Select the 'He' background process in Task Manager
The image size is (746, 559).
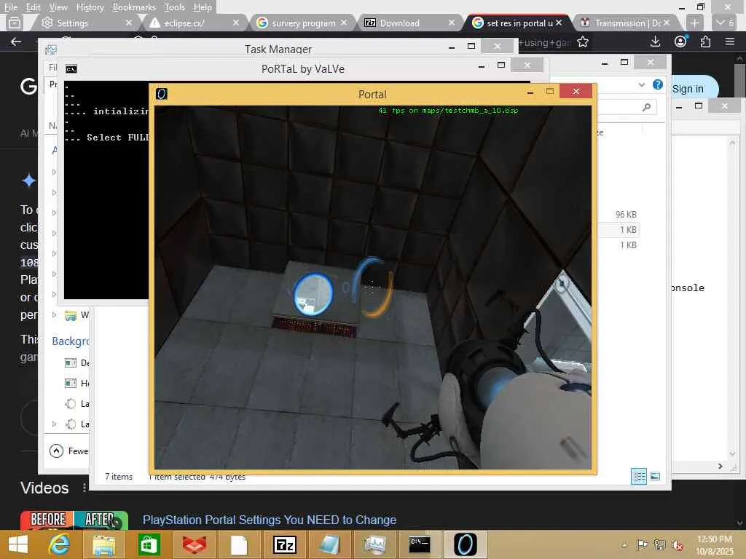coord(76,383)
